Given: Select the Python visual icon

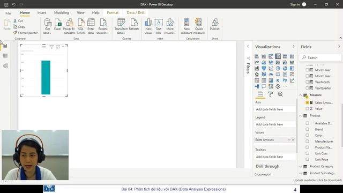Looking at the screenshot, I should pos(285,80).
